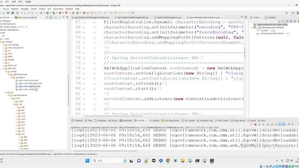Open File Explorer from the taskbar
The image size is (299, 168).
point(183,161)
